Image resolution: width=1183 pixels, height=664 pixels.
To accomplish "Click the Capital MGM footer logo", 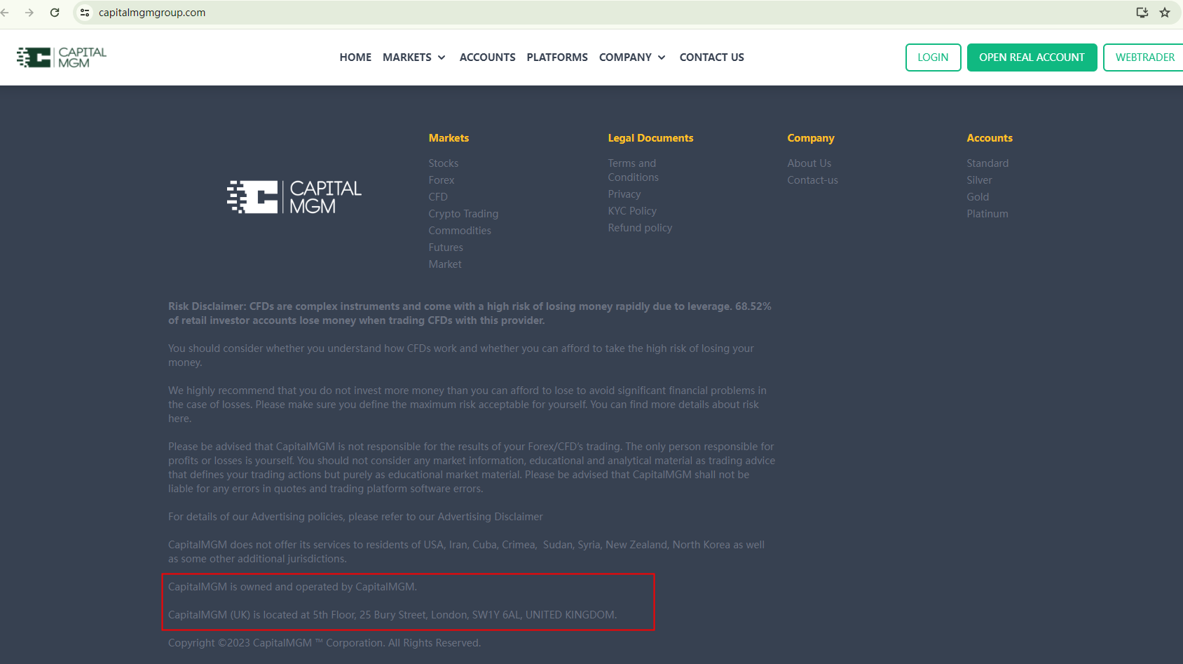I will (x=294, y=197).
